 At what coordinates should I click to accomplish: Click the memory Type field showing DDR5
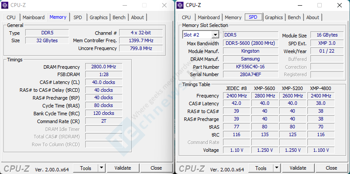click(x=47, y=33)
